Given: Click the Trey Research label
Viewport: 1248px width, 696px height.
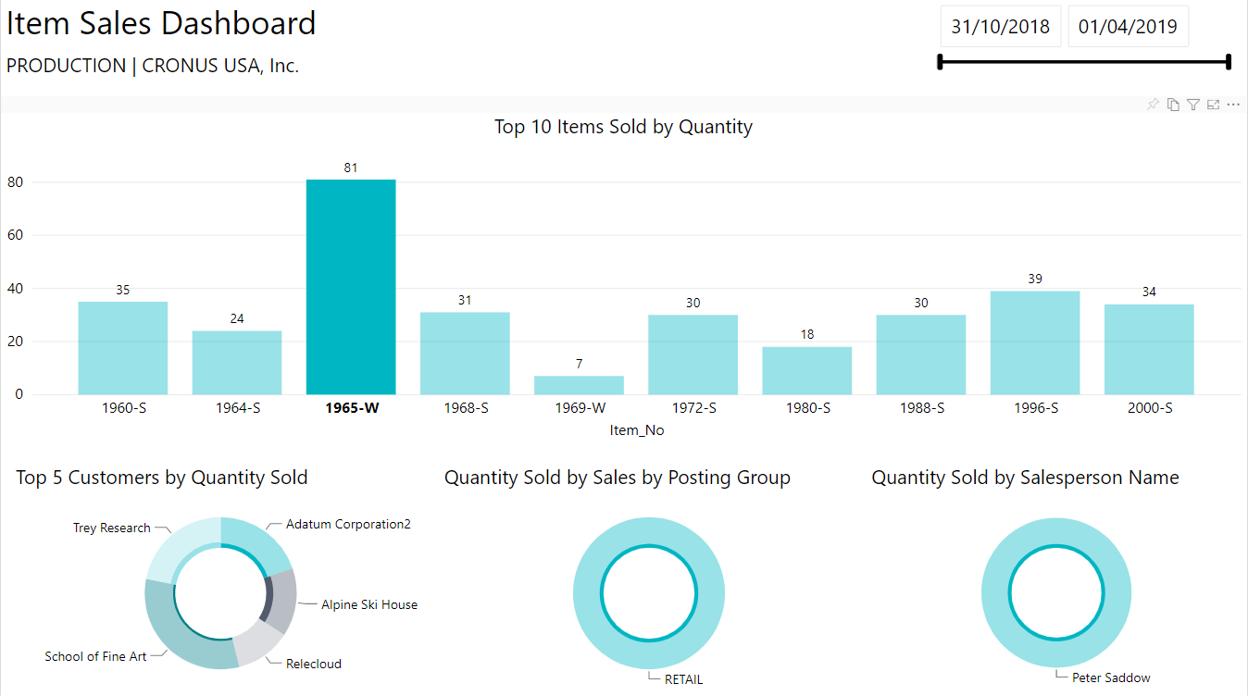Looking at the screenshot, I should point(112,528).
